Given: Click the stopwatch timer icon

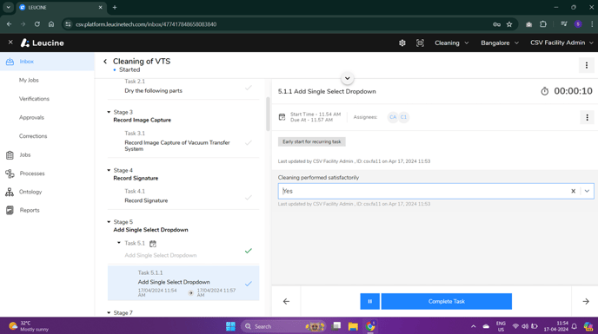Looking at the screenshot, I should [x=545, y=91].
